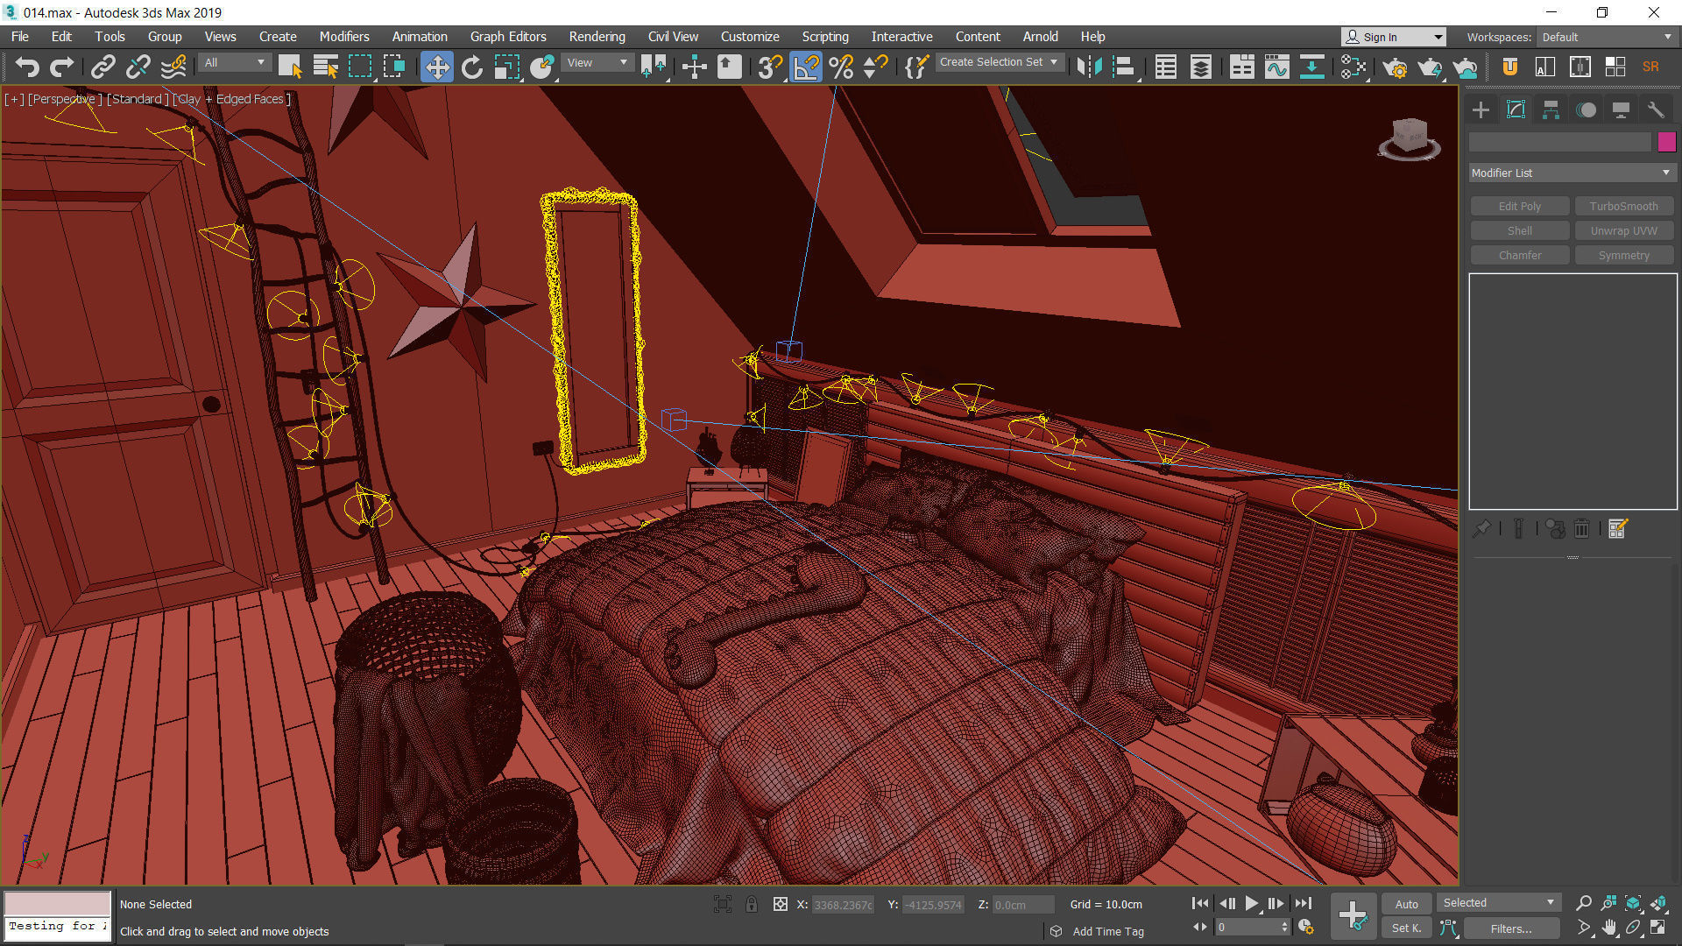Click the Align tool icon
Screen dimensions: 1682x946
[1124, 67]
